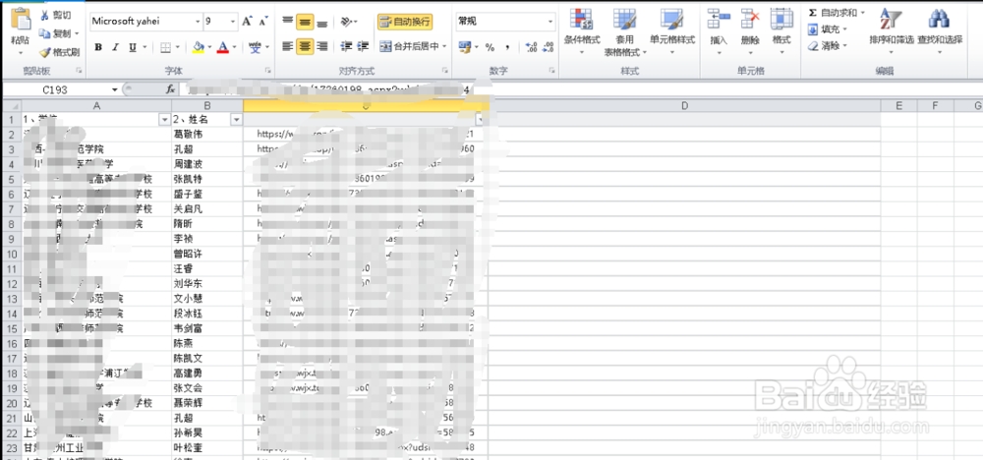Click the increase decimal places icon
The width and height of the screenshot is (983, 460).
[x=531, y=47]
